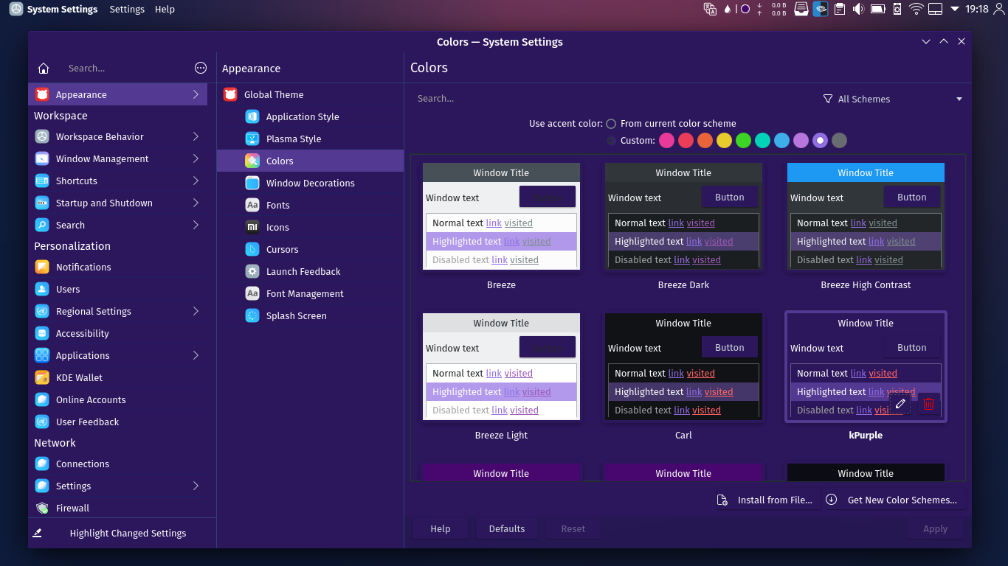Click the Window Decorations icon
Image resolution: width=1008 pixels, height=566 pixels.
[252, 183]
